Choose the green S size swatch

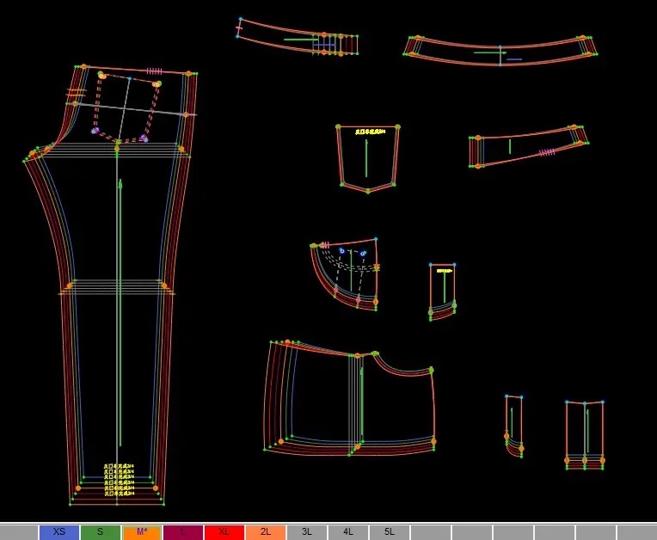pyautogui.click(x=100, y=532)
